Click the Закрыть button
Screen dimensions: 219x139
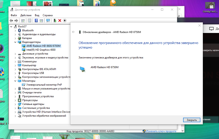[192, 120]
